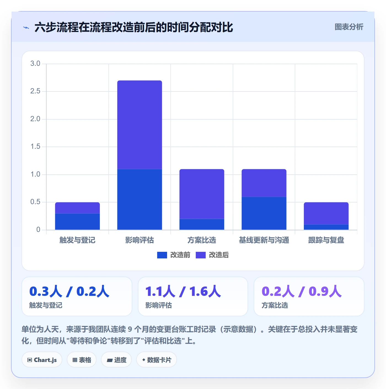Click the 改造后 segment of the 影响评估 bar
Viewport: 386px width, 389px height.
click(x=140, y=125)
